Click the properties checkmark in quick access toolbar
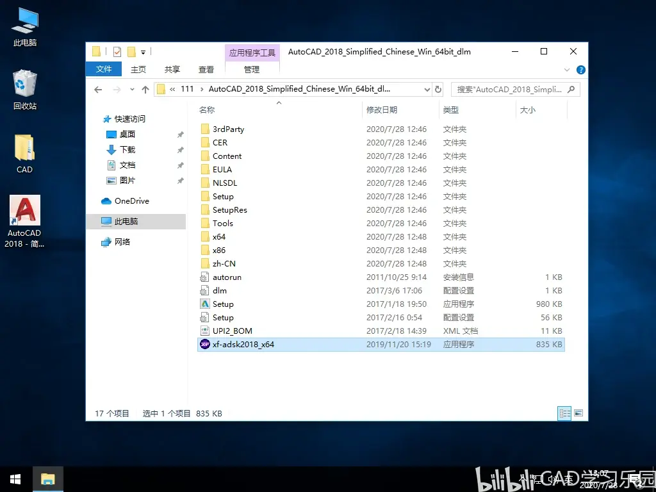Screen dimensions: 656x492 pos(117,52)
